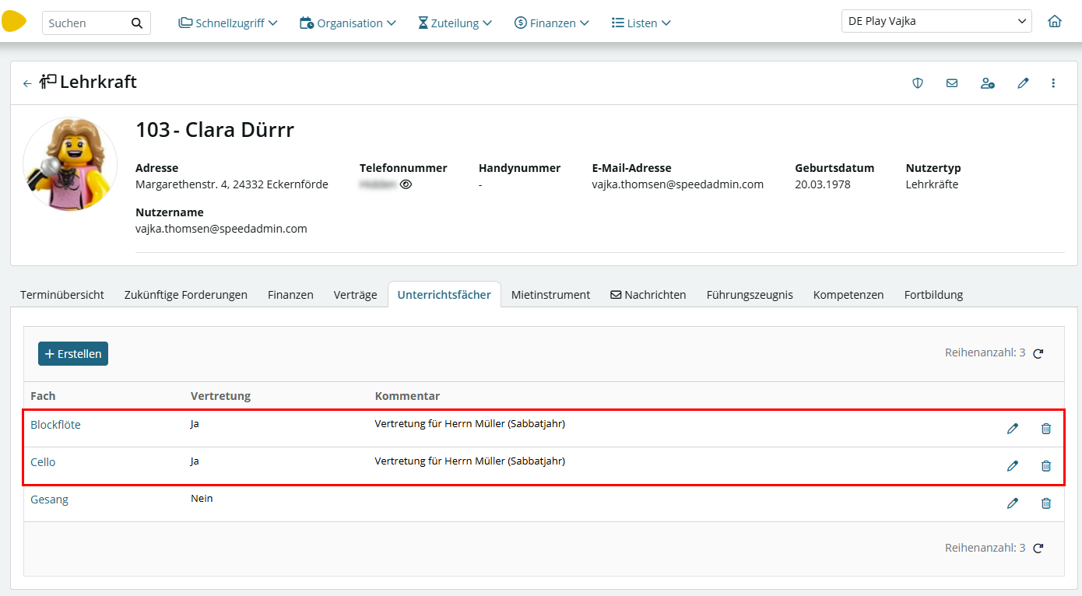Click the Nutzertyp value Lehrkräfte
The image size is (1082, 596).
tap(932, 184)
